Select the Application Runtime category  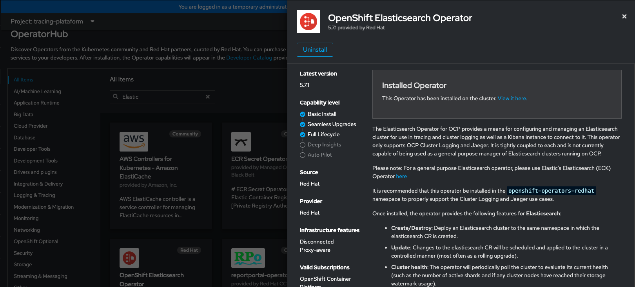pyautogui.click(x=36, y=103)
